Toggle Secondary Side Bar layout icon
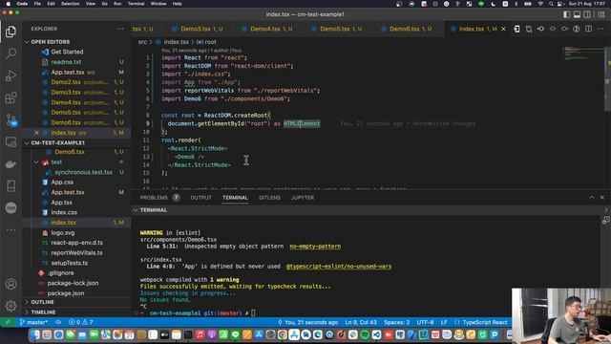611x344 pixels. (587, 14)
